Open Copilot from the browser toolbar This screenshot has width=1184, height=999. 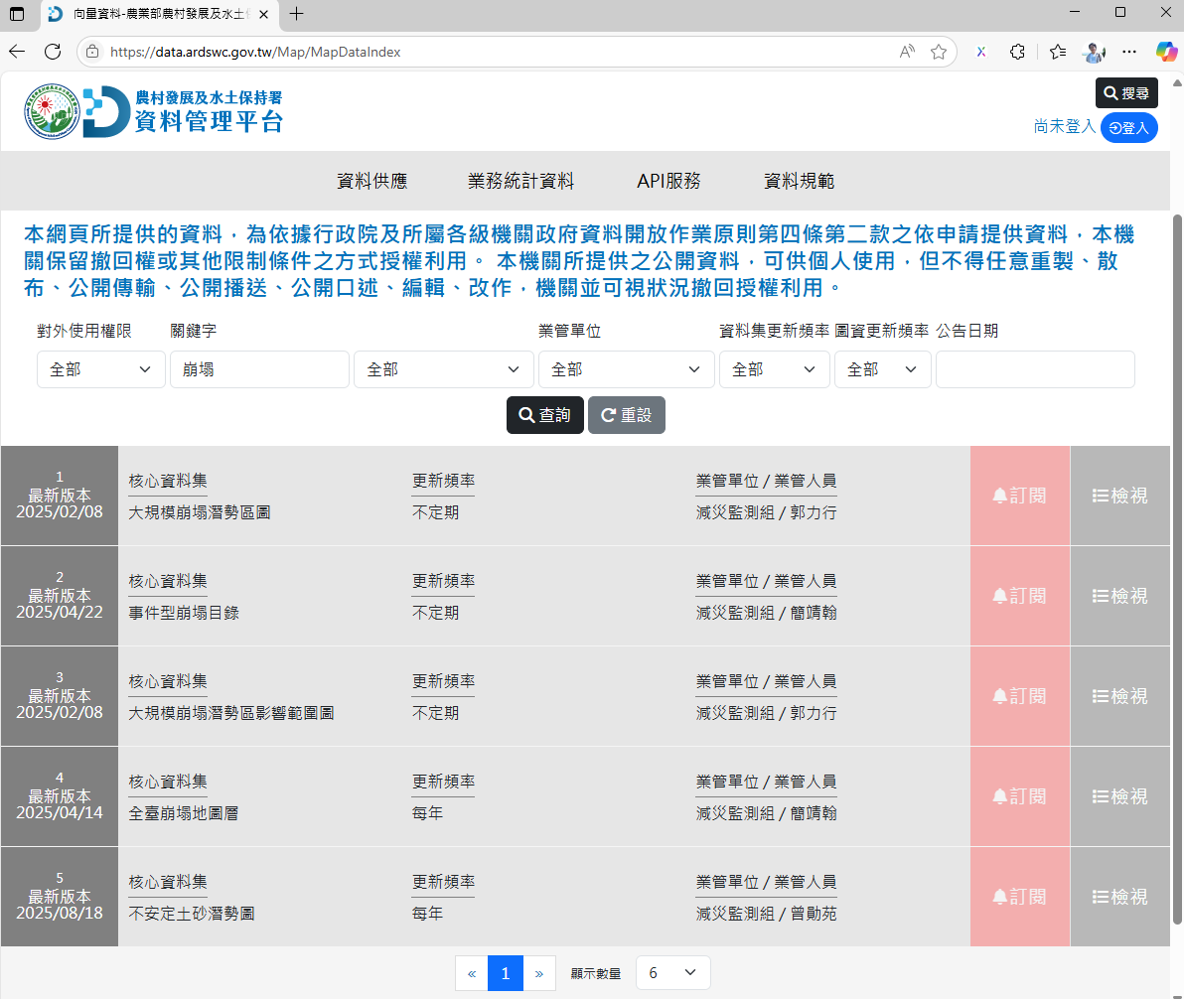(1164, 52)
